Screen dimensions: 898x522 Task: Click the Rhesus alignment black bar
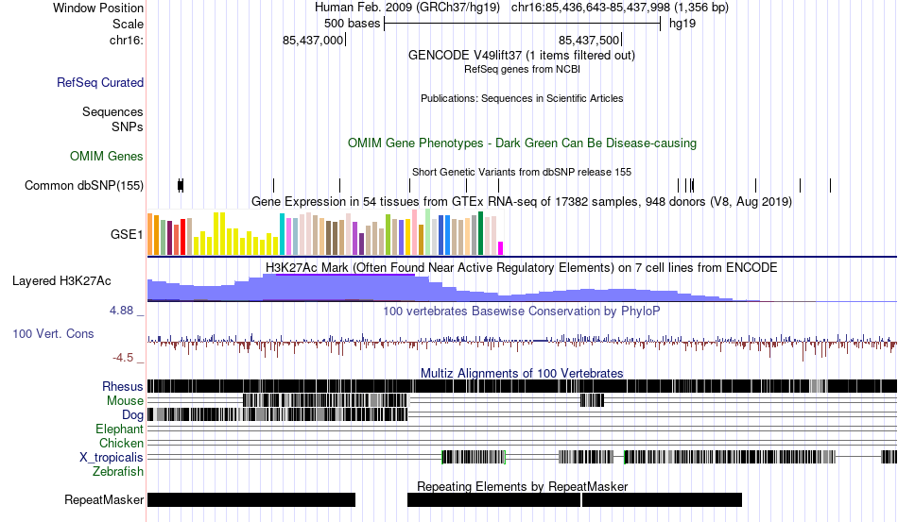(x=523, y=386)
